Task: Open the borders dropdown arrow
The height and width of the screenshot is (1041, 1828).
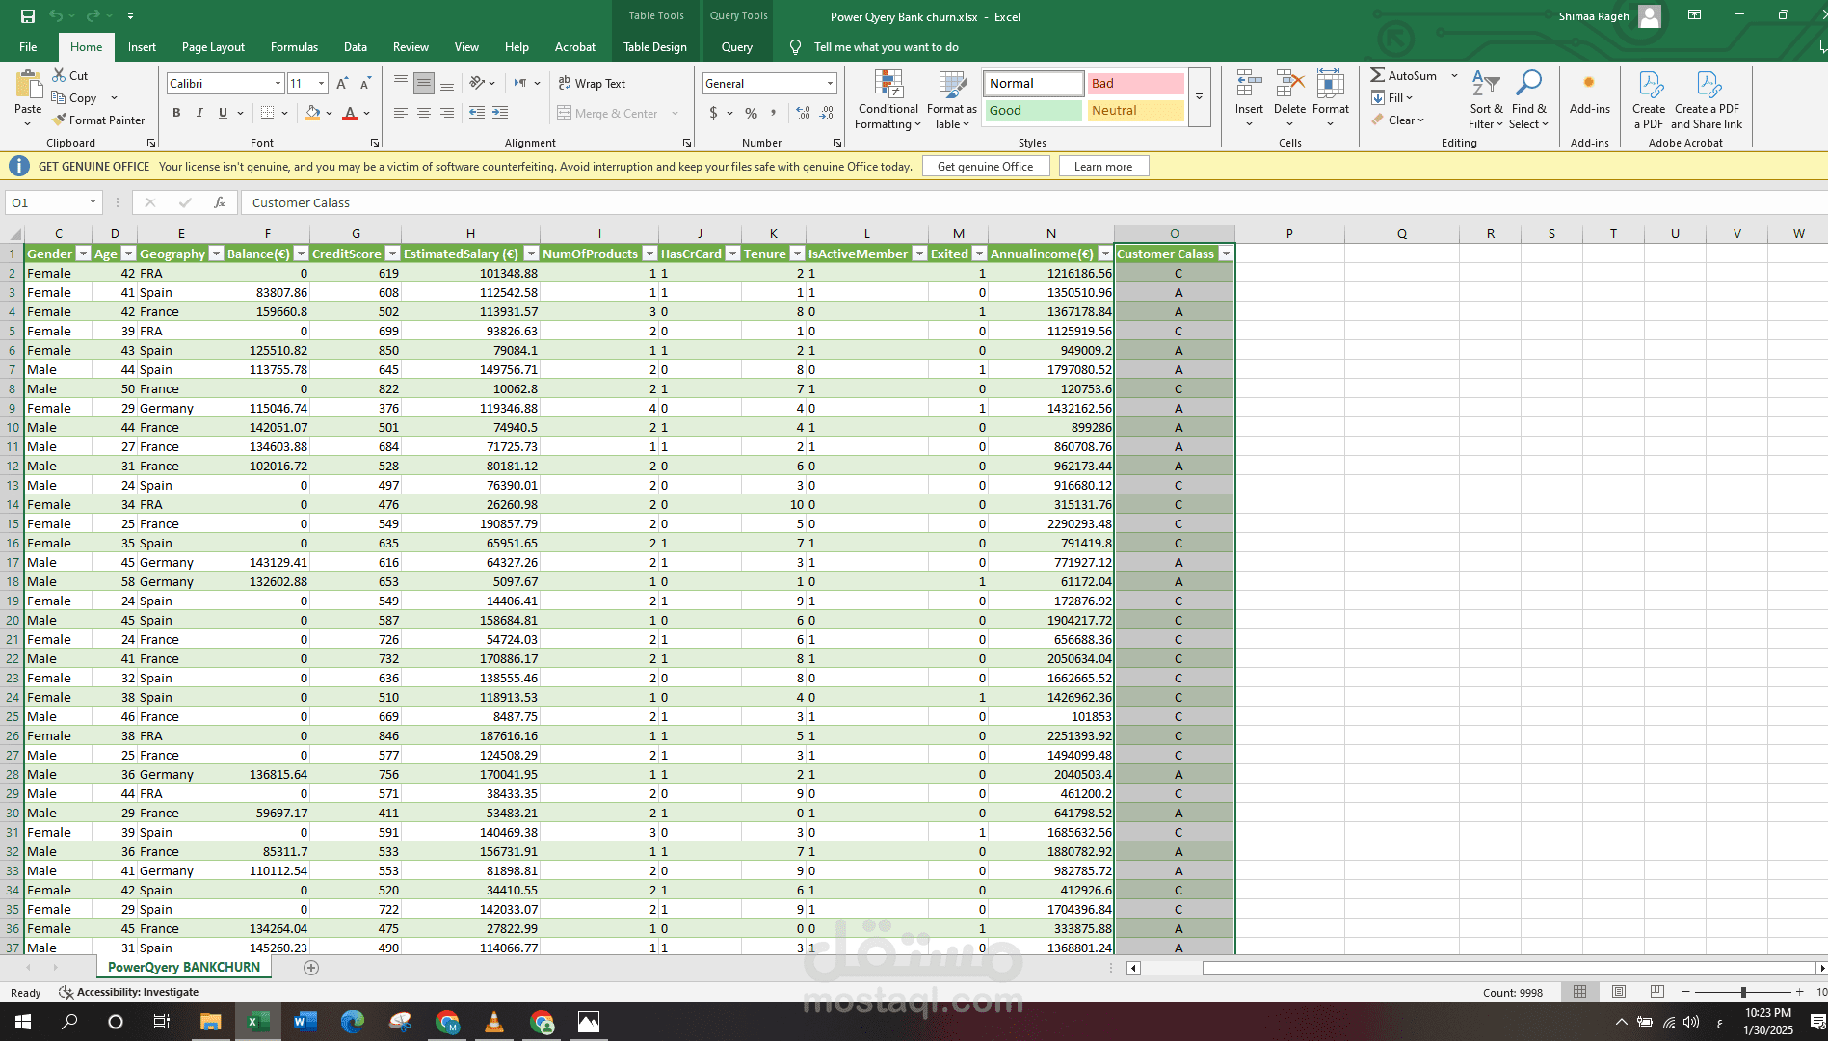Action: tap(285, 113)
